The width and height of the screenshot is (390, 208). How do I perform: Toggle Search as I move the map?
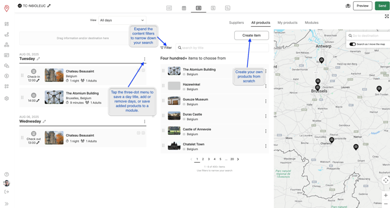[353, 44]
